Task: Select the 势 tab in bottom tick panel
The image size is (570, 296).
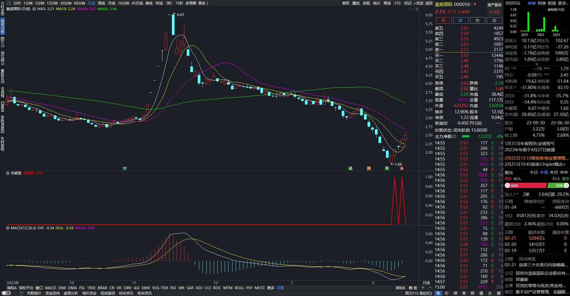Action: click(464, 293)
